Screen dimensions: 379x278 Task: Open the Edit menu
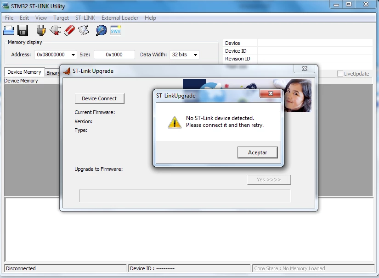[24, 18]
